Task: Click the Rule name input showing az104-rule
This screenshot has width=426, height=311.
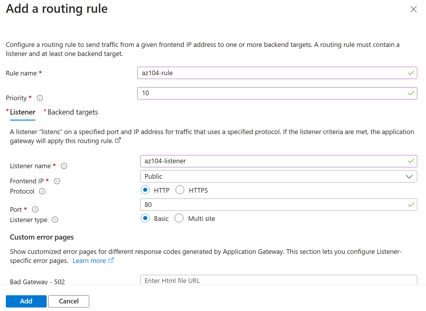Action: point(277,73)
